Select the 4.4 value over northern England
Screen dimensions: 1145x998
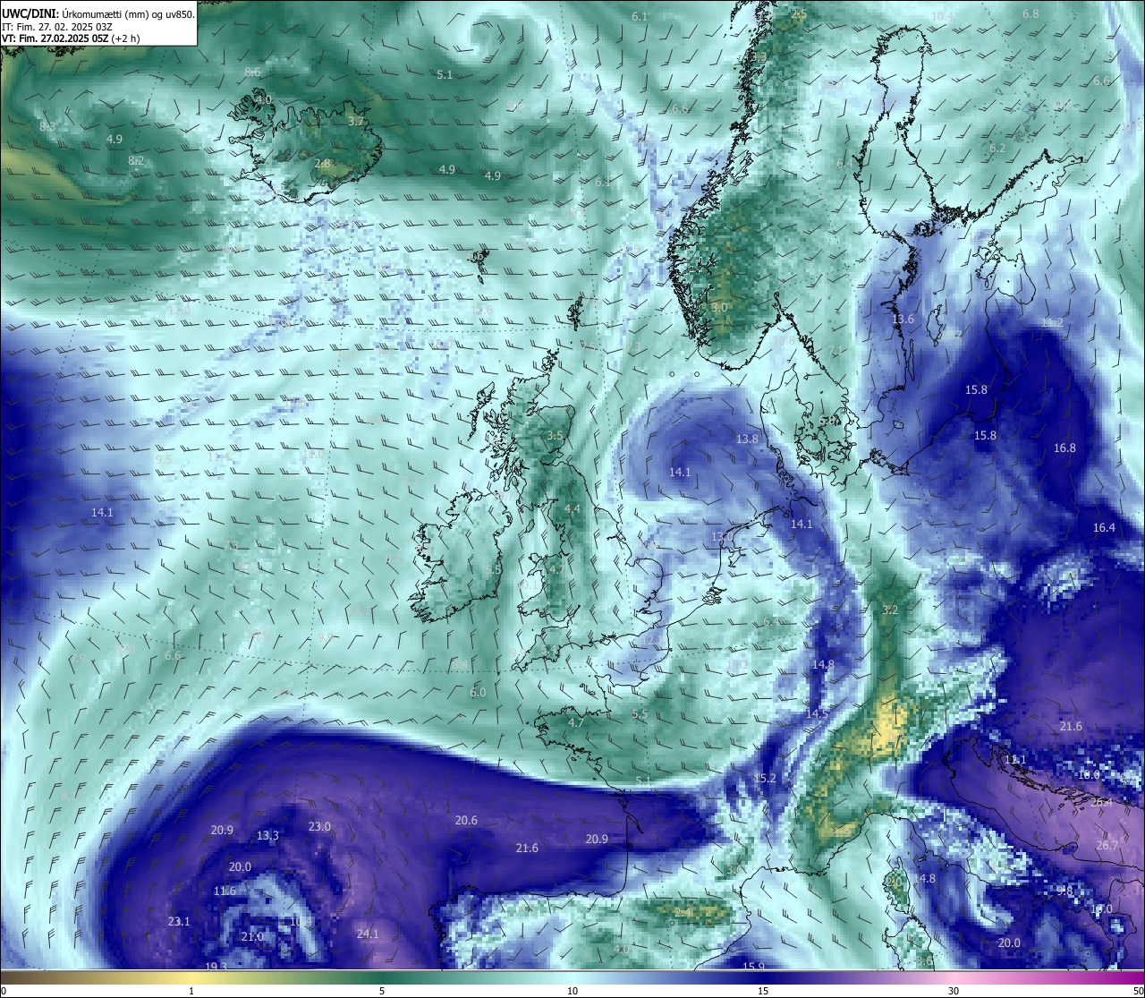572,508
